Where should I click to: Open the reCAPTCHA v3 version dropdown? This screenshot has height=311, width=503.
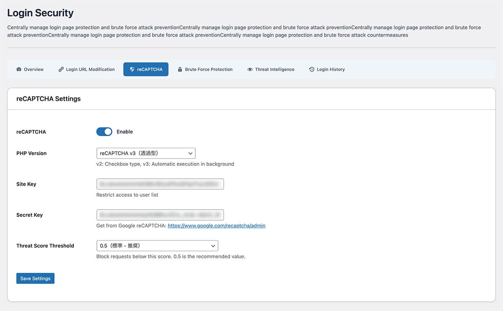click(x=146, y=153)
